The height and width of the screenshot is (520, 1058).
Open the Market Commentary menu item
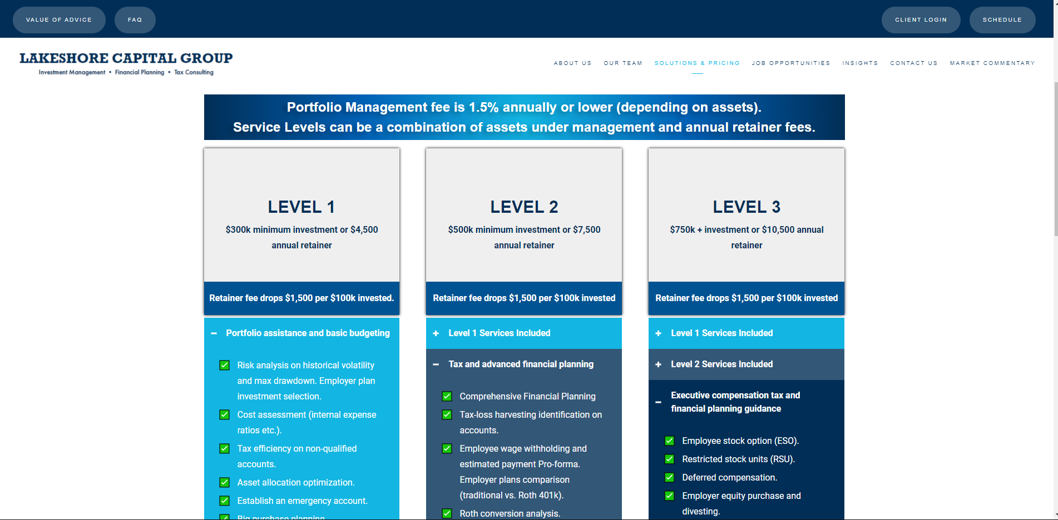(992, 63)
